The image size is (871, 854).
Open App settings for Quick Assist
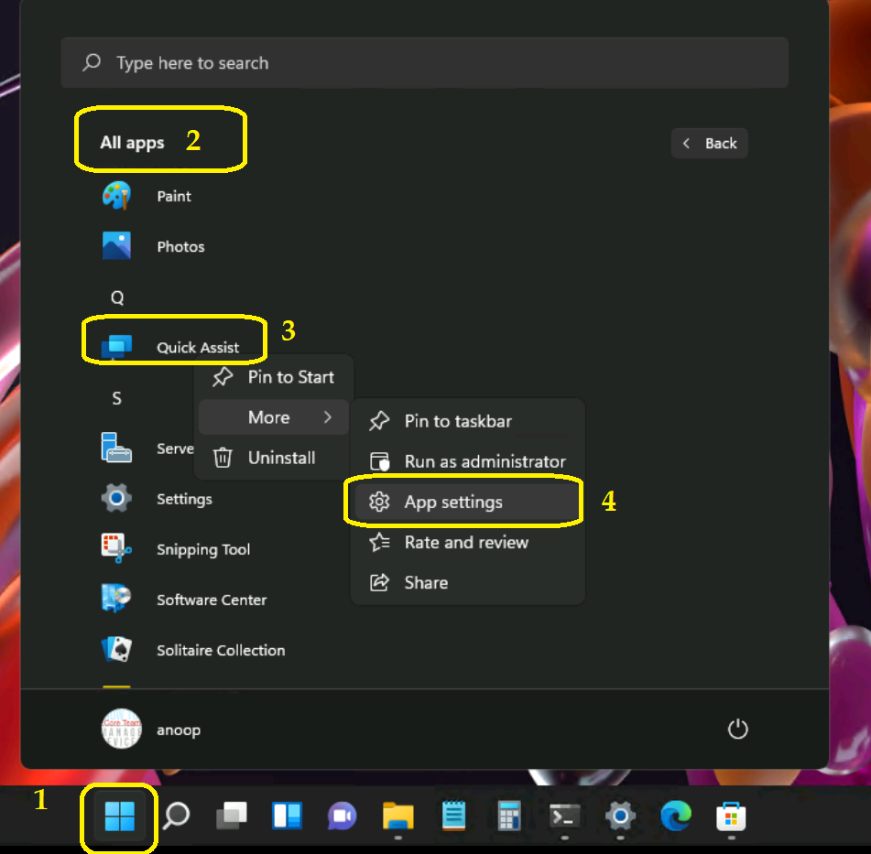[x=467, y=502]
